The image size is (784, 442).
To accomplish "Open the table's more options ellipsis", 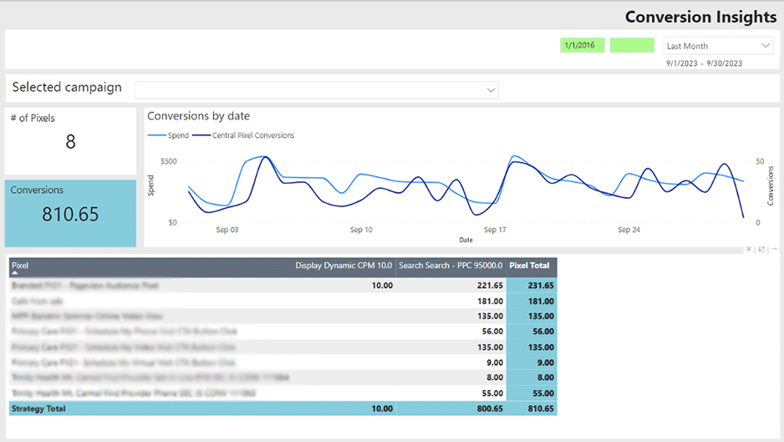I will [x=773, y=250].
